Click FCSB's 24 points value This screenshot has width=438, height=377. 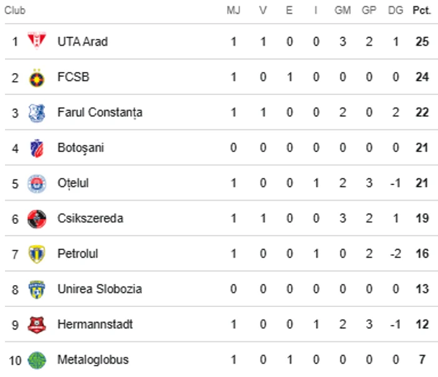click(x=422, y=78)
